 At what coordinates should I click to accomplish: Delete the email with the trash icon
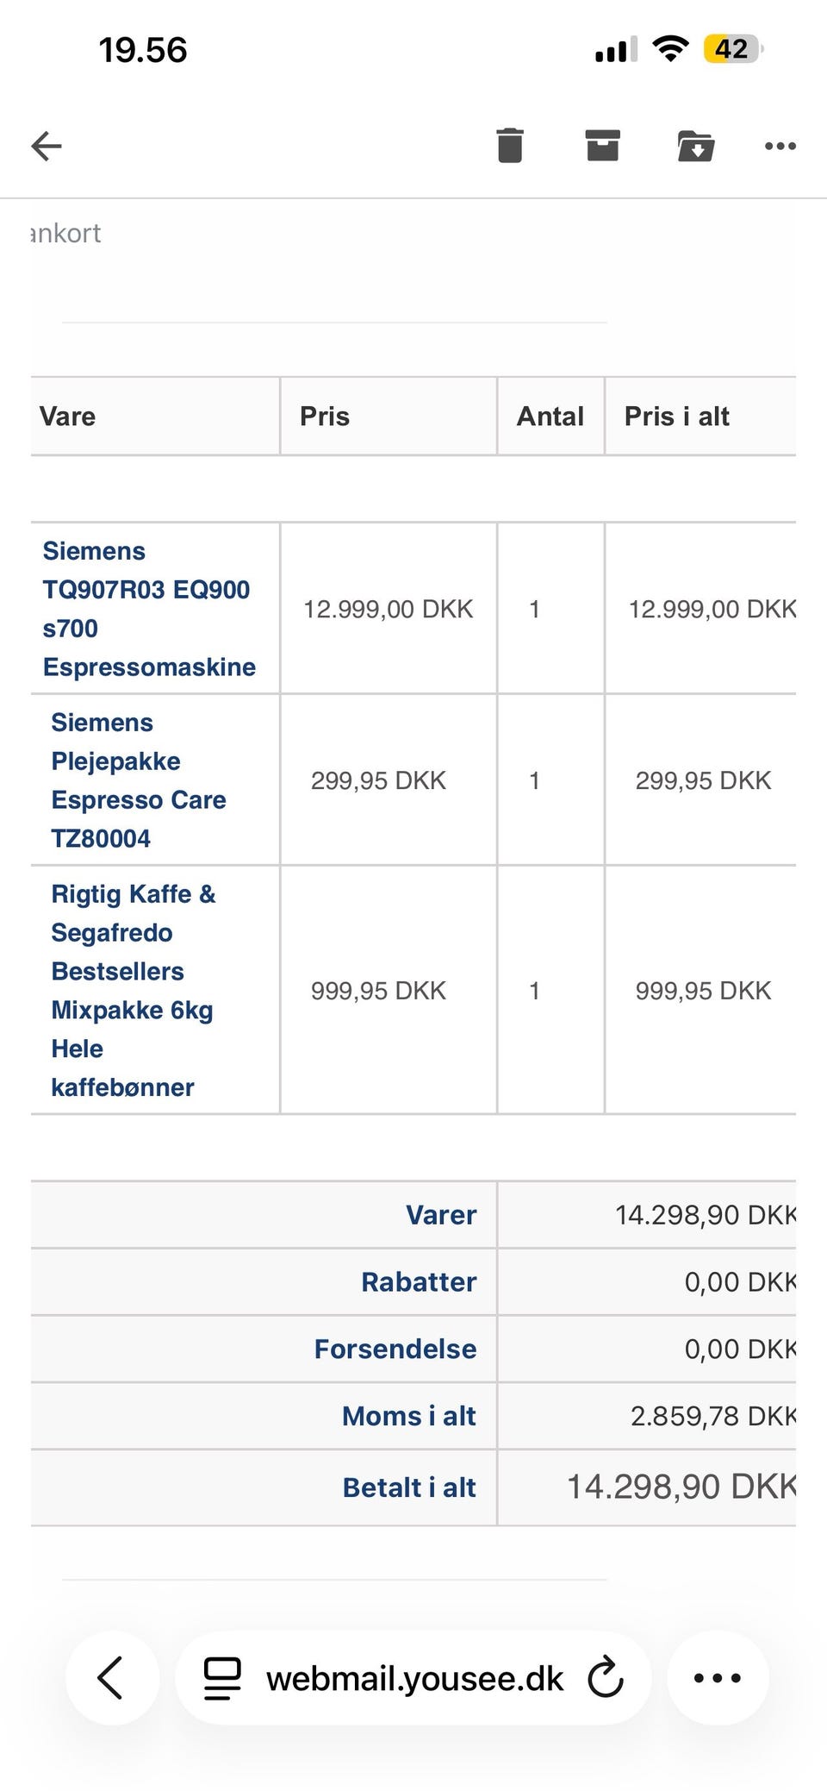click(510, 145)
